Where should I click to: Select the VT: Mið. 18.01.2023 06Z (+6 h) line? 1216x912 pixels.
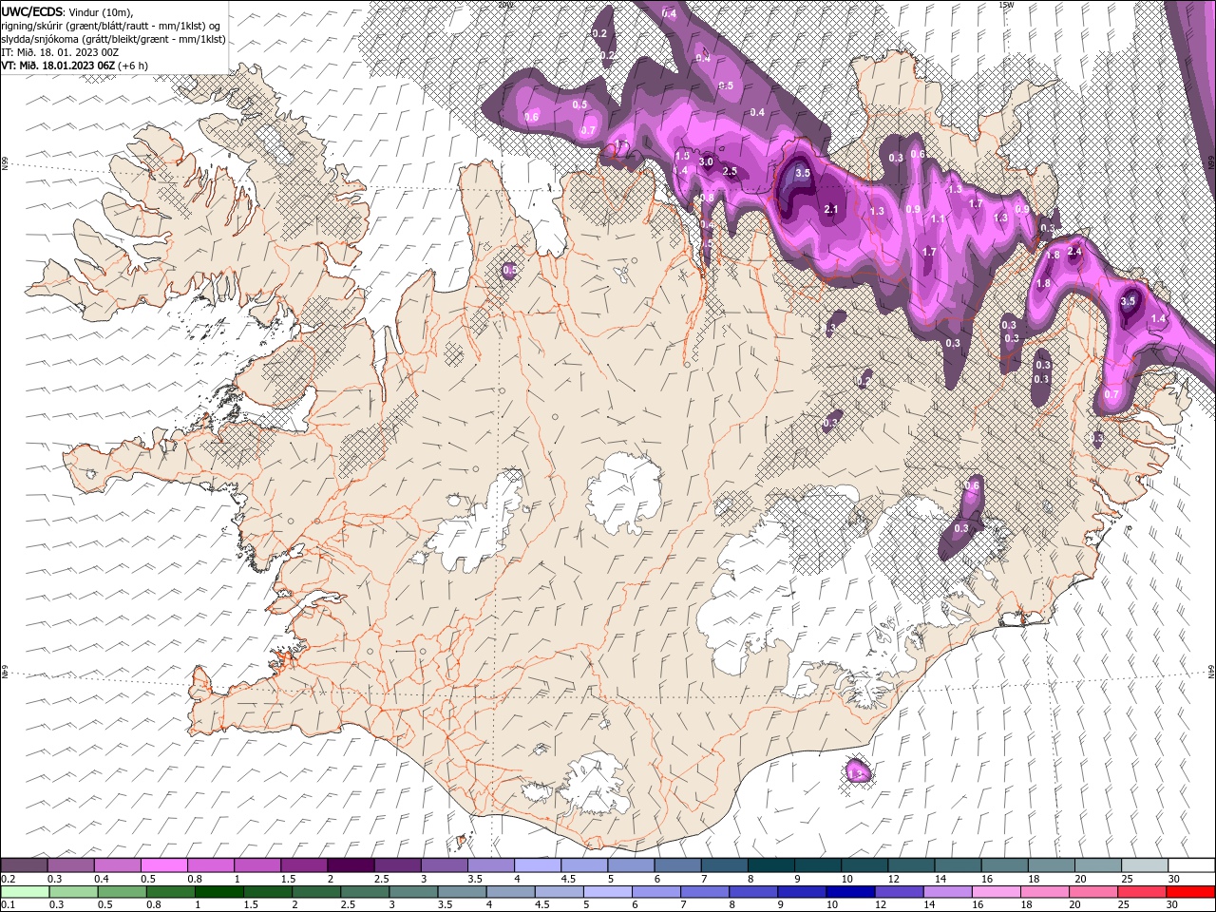click(x=75, y=66)
